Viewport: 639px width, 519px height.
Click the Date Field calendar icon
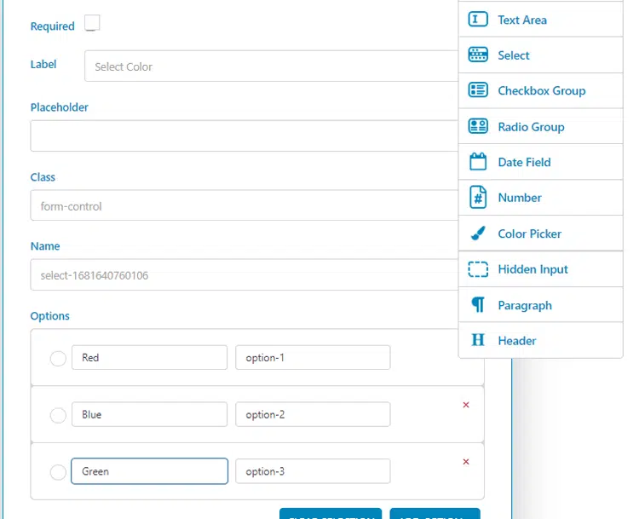coord(478,162)
